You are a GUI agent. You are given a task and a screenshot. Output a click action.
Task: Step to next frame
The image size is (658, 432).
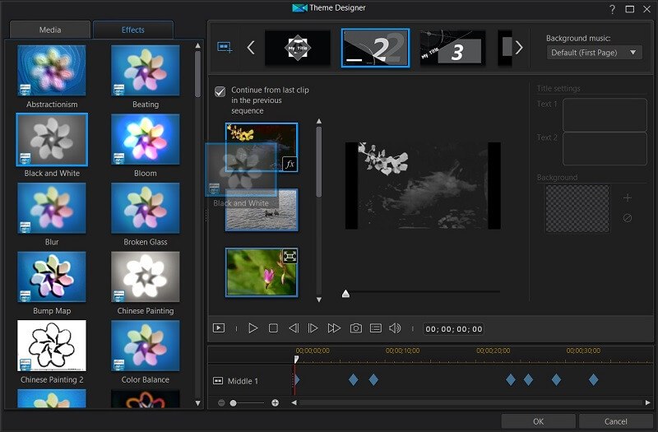point(313,327)
